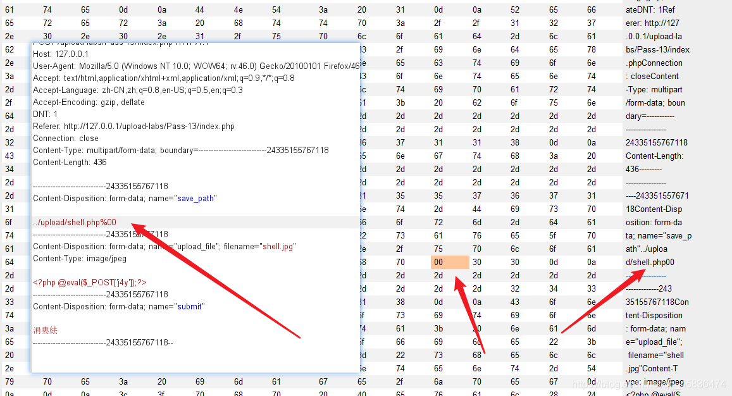
Task: Click the closing boundary ending with 24335155767118--
Action: coord(102,342)
